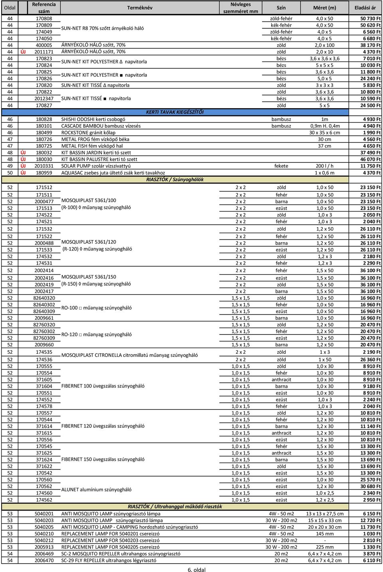This screenshot has height=572, width=383.
Task: Select the 'KERTI TAVAK KIEGÉSZÍTŐI' section heading
Action: point(175,112)
